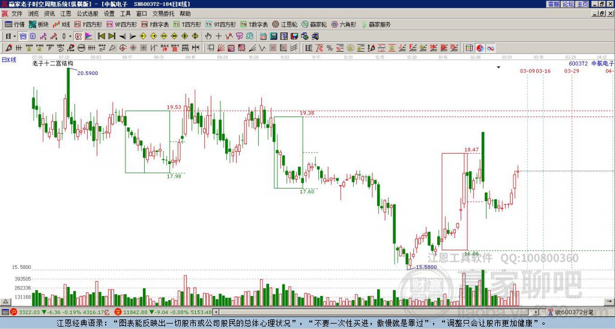Open the P数字表 number table

click(x=155, y=24)
